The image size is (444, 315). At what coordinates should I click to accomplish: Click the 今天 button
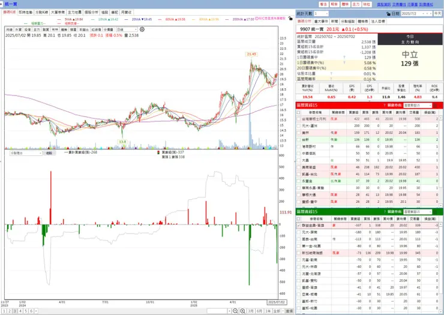point(437,14)
